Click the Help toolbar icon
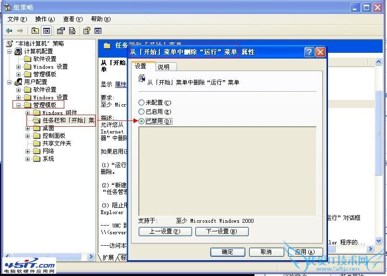This screenshot has width=387, height=276. [x=86, y=31]
